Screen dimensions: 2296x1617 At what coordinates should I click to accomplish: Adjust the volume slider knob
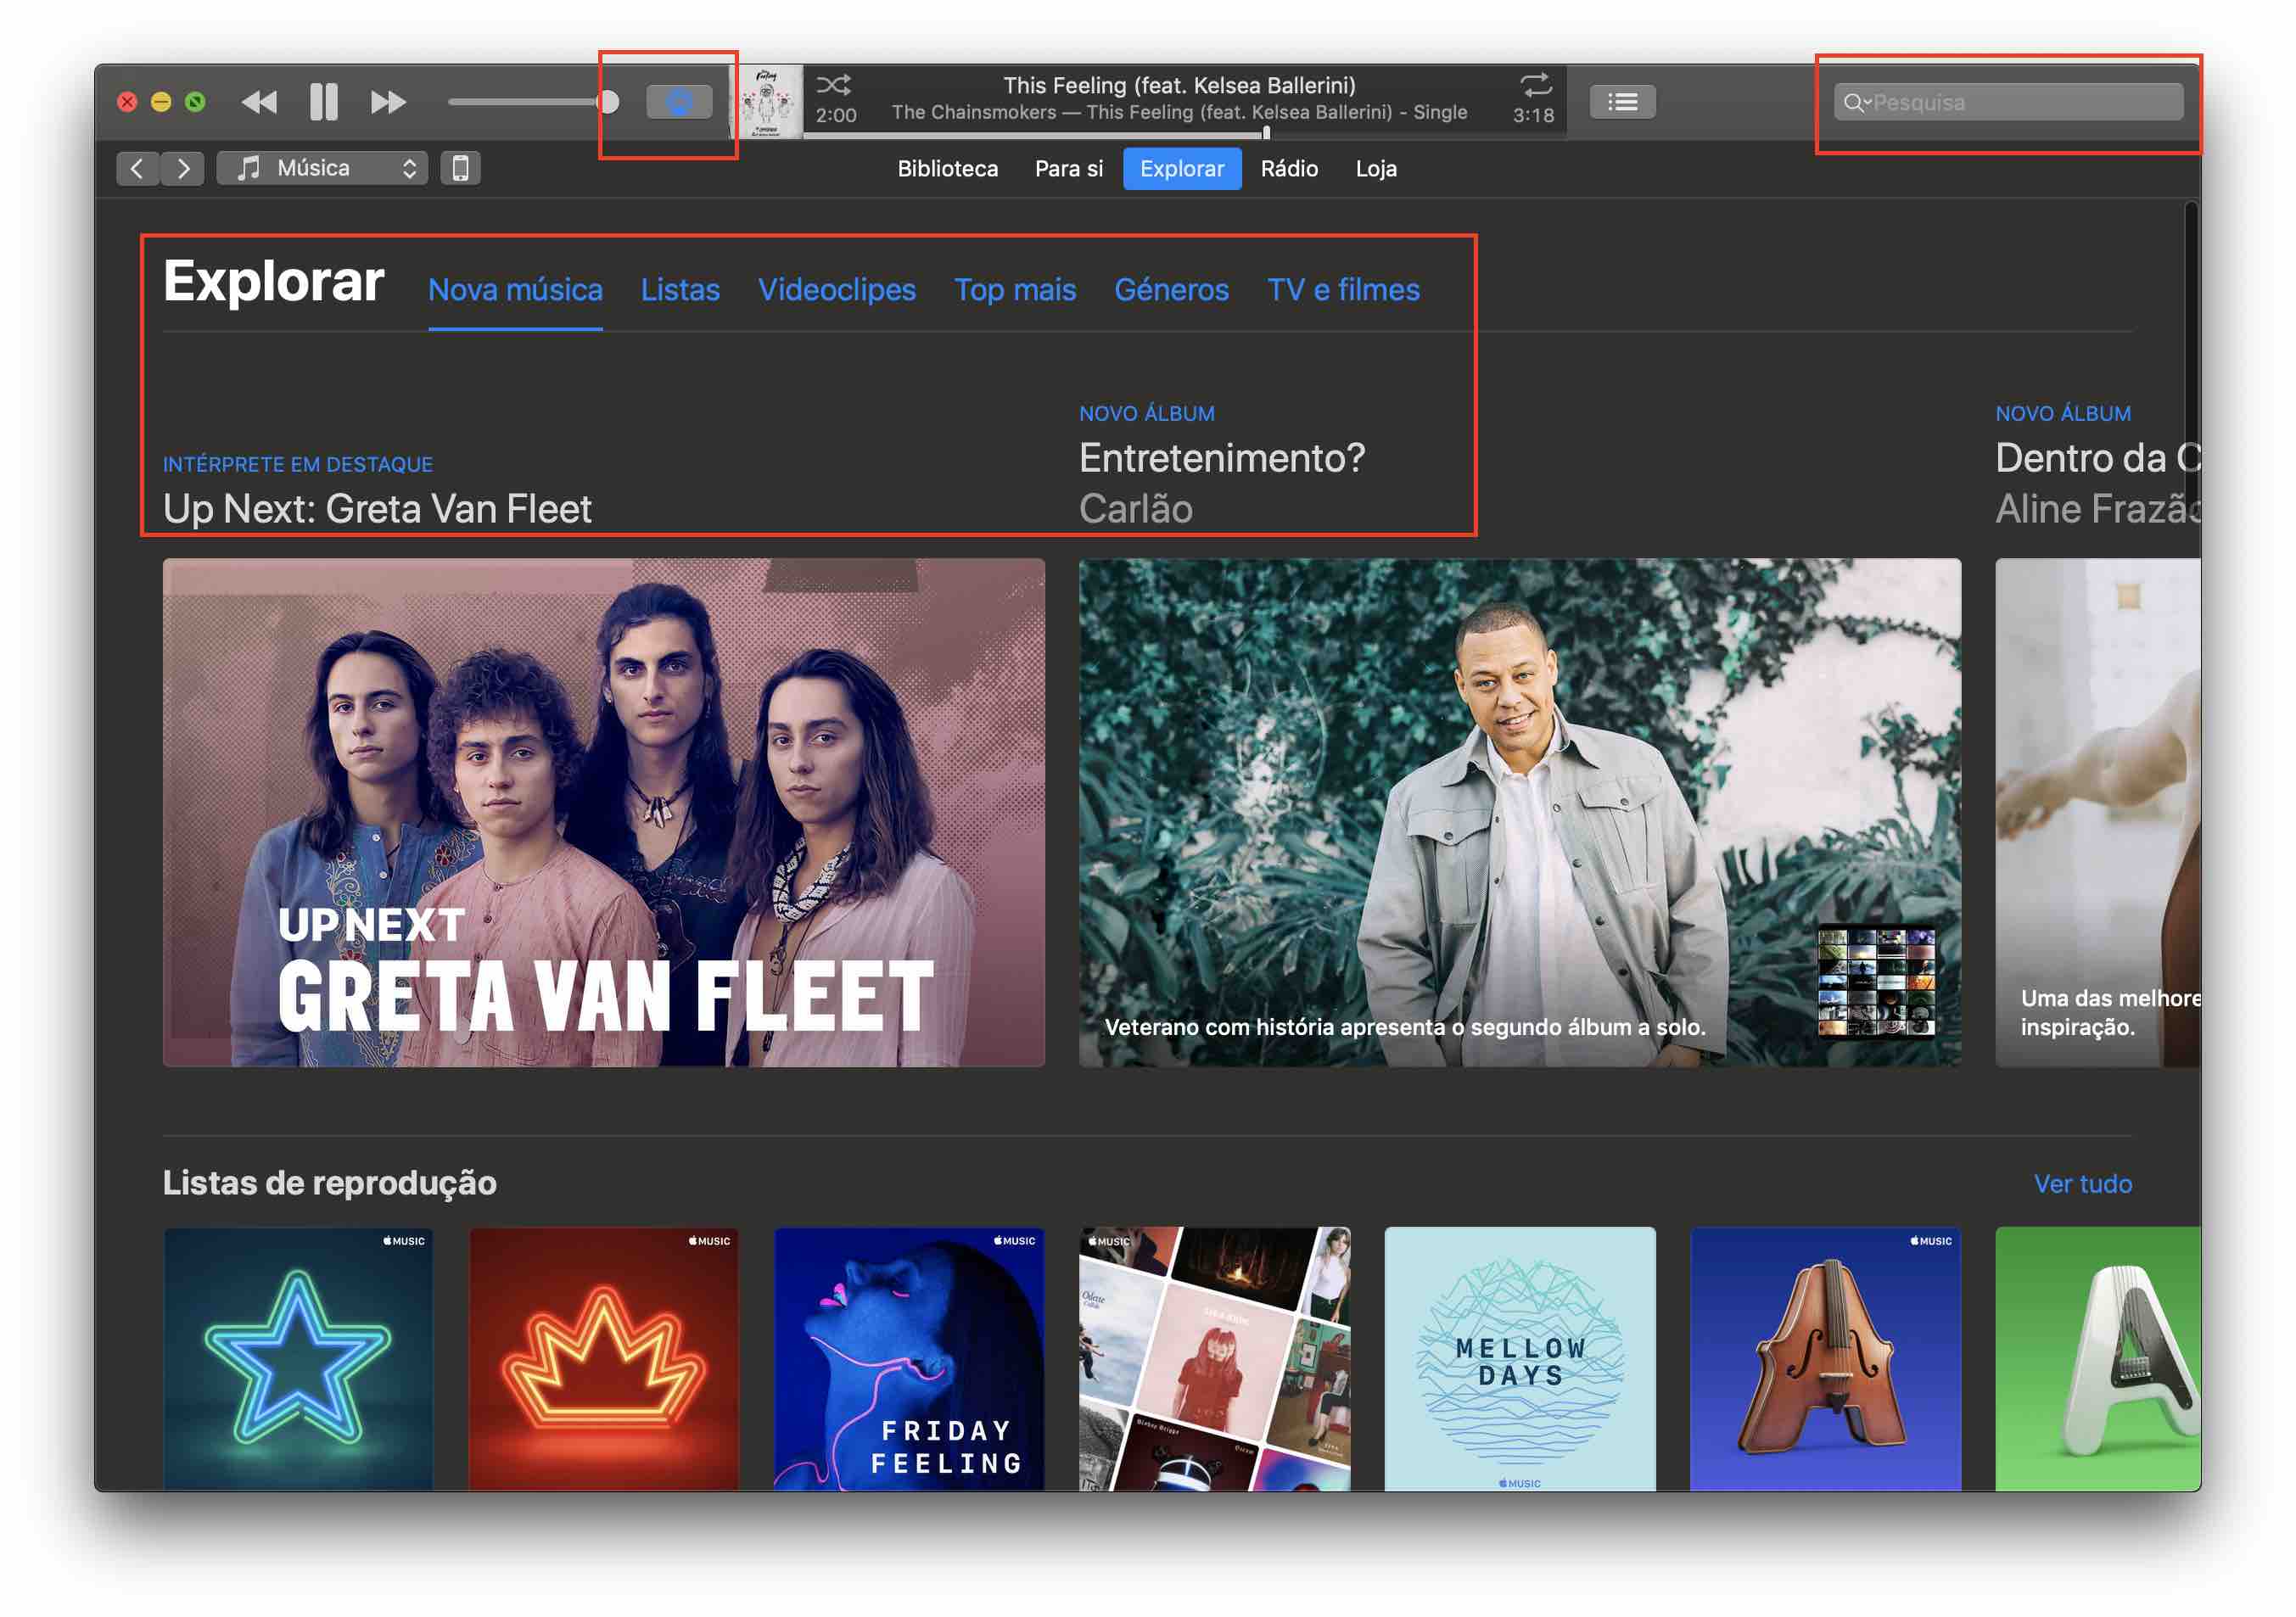pos(607,102)
